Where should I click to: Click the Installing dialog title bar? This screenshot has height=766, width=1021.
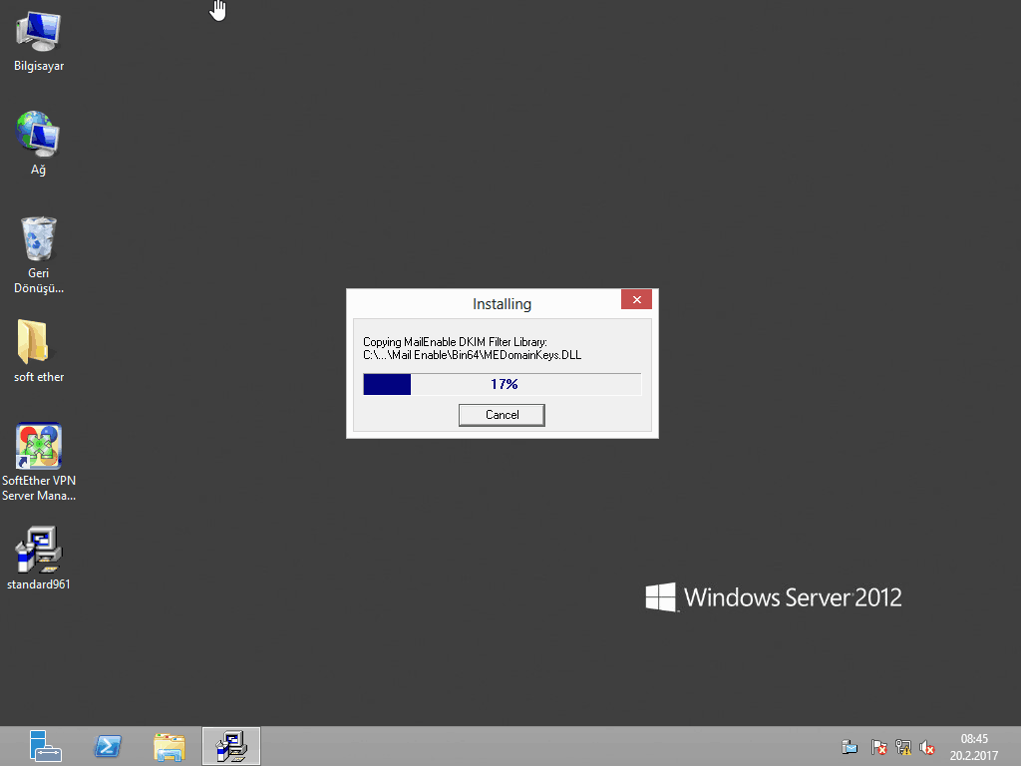pyautogui.click(x=489, y=303)
